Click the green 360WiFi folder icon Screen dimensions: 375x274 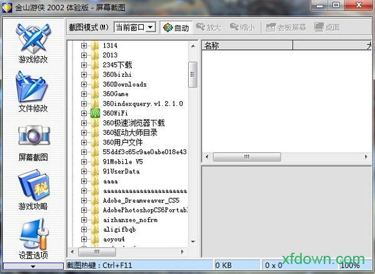(95, 113)
